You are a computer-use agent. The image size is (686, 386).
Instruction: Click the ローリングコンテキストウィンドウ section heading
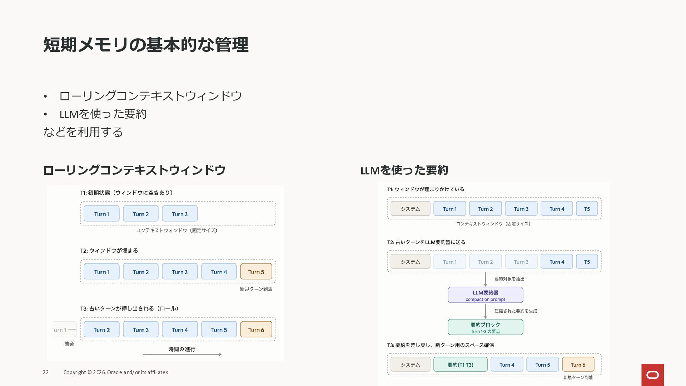pyautogui.click(x=134, y=170)
